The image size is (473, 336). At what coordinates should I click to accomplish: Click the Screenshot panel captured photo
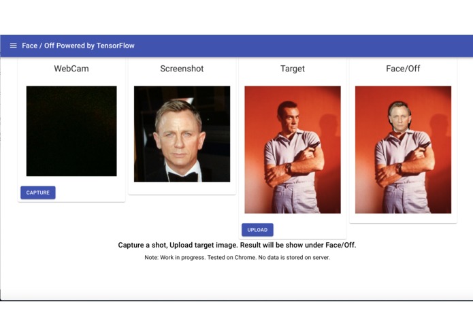pos(182,134)
